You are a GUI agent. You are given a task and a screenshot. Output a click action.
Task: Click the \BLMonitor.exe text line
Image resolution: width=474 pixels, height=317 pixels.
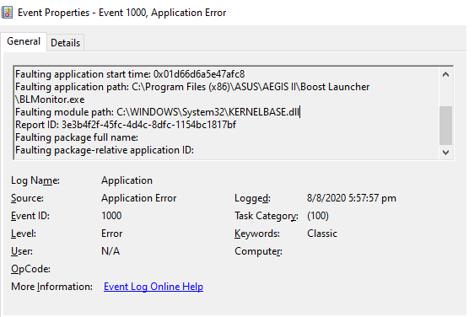pos(50,99)
